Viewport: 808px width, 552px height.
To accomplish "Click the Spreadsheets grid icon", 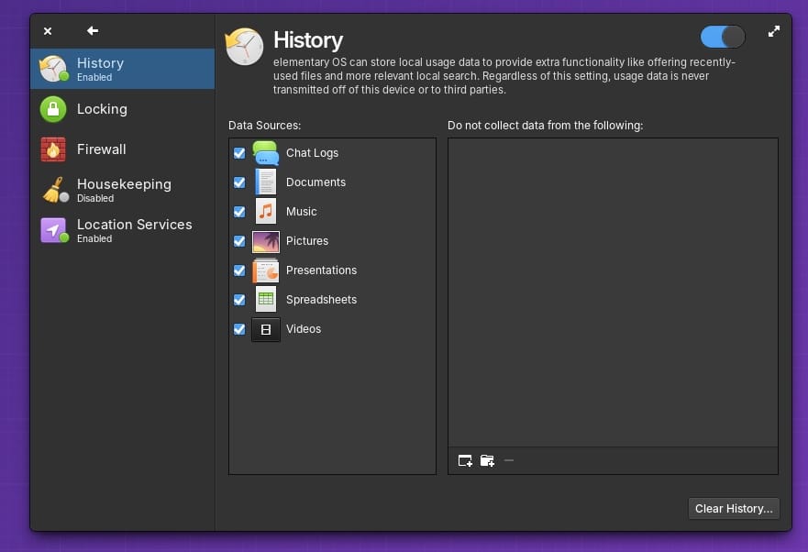I will click(x=265, y=300).
